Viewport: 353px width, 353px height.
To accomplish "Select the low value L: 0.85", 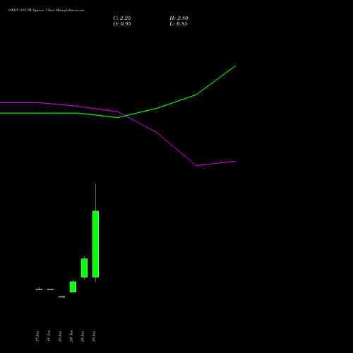I will [179, 24].
